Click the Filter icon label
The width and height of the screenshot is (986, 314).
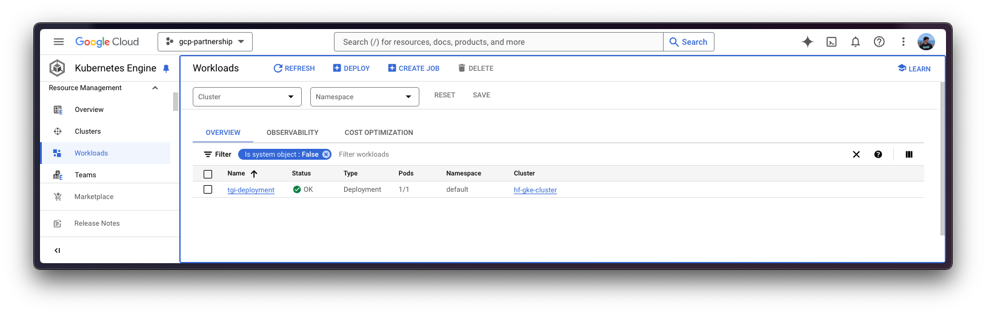[218, 154]
